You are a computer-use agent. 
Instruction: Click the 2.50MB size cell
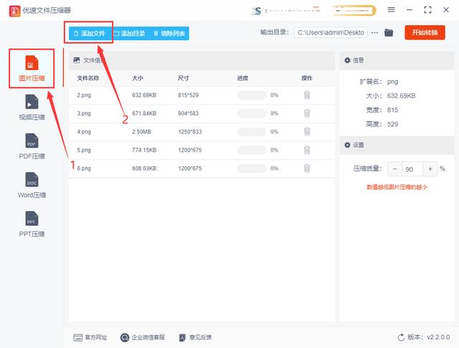(x=141, y=132)
